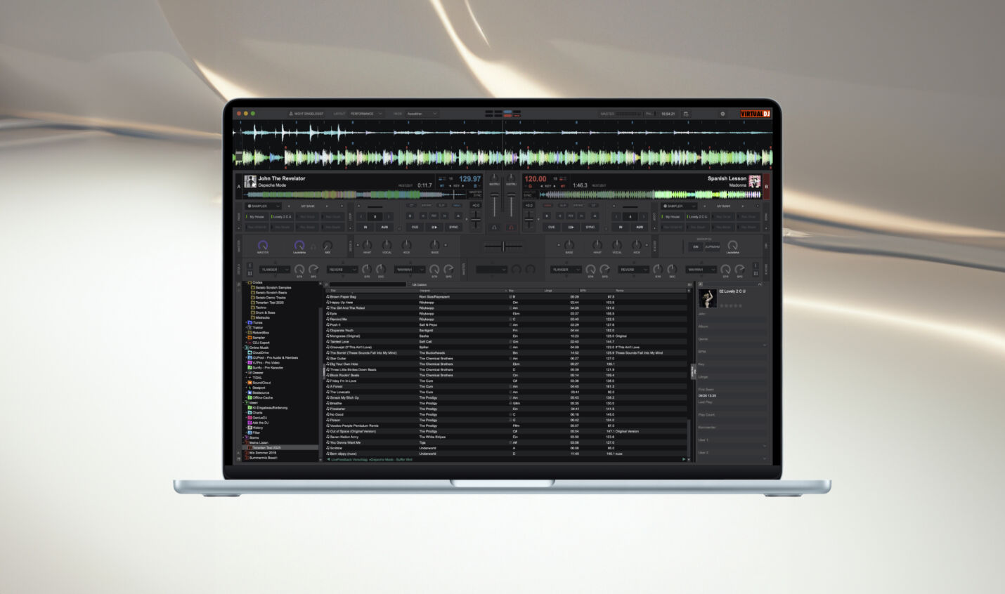1005x594 pixels.
Task: Click the search magnifier in the browser bar
Action: [x=325, y=284]
